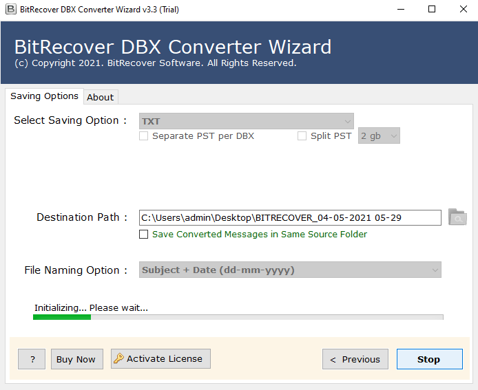Click the Destination Path label

tap(82, 217)
